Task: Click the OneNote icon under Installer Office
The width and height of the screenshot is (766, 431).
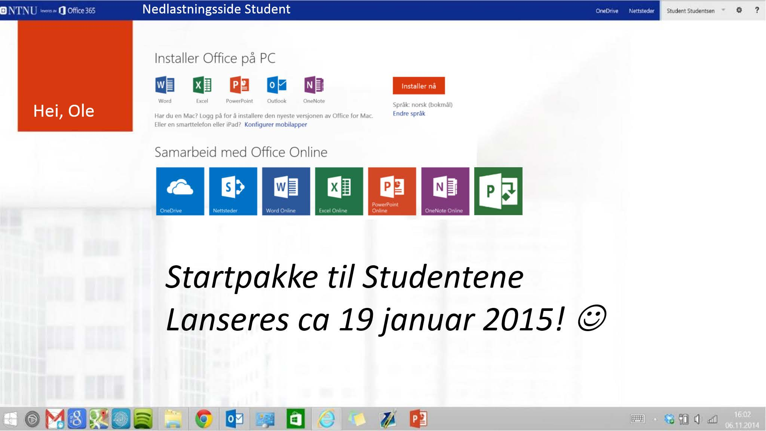Action: (314, 85)
